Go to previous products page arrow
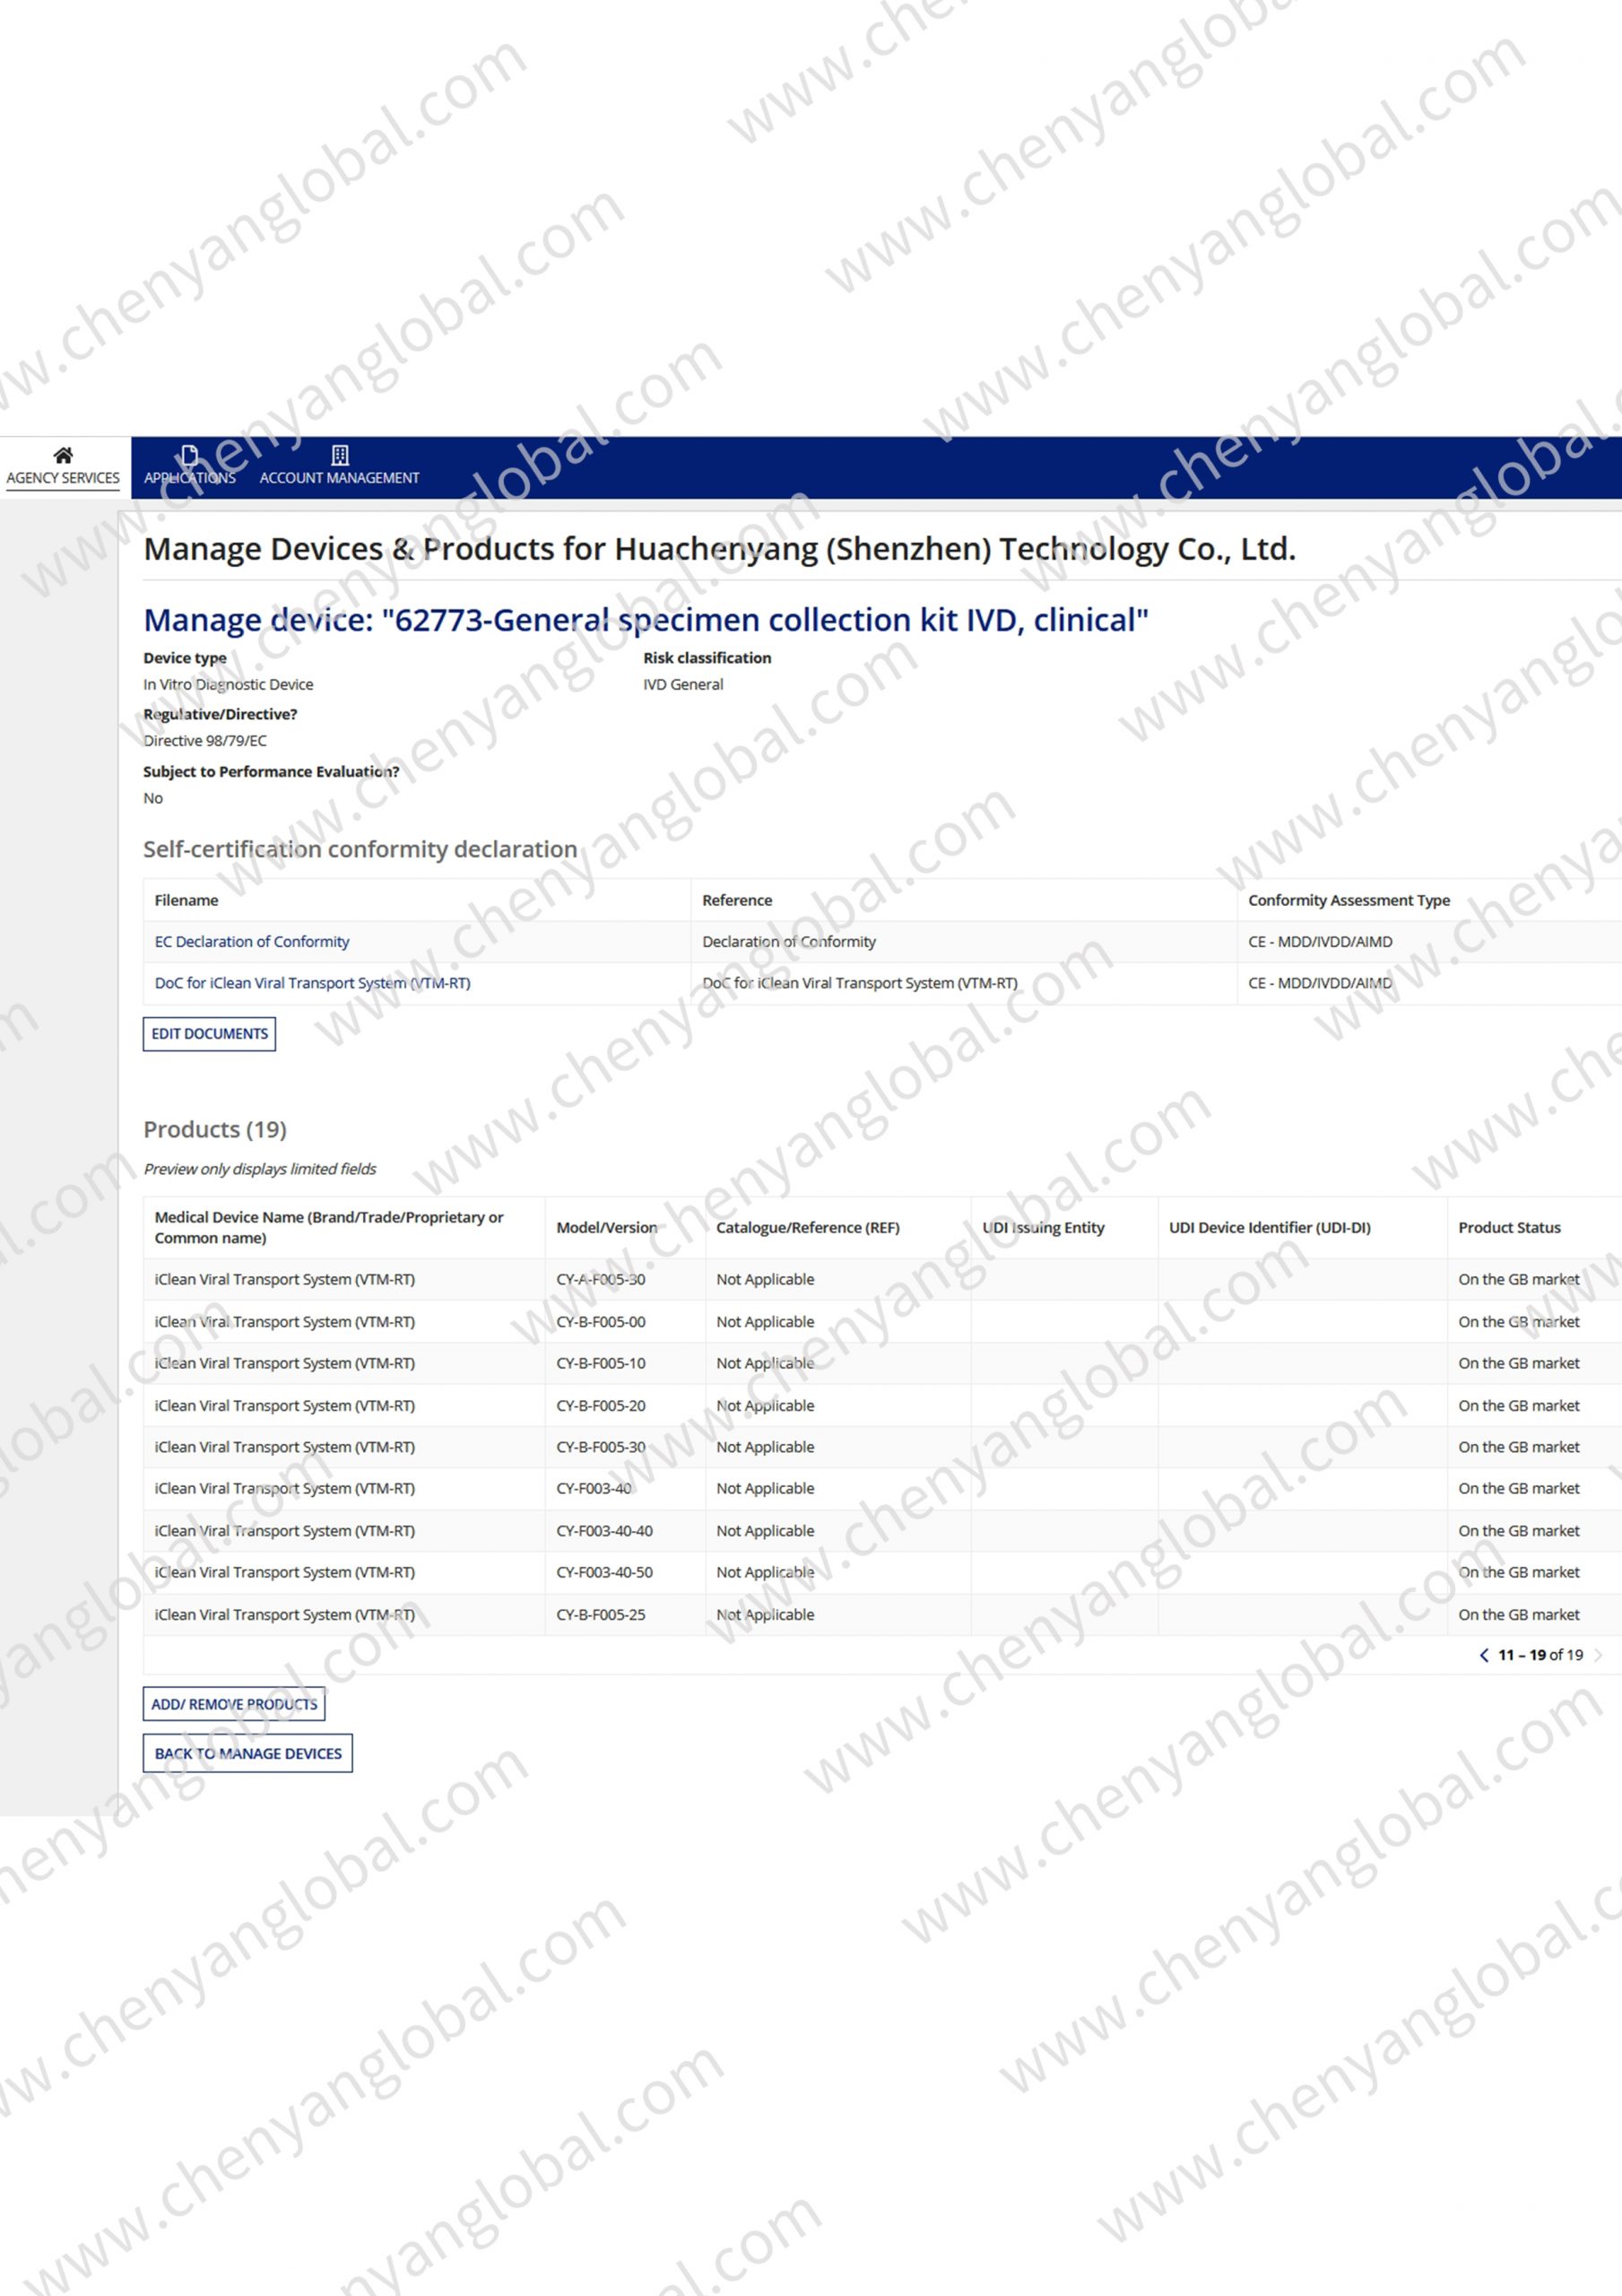This screenshot has width=1622, height=2296. point(1483,1655)
